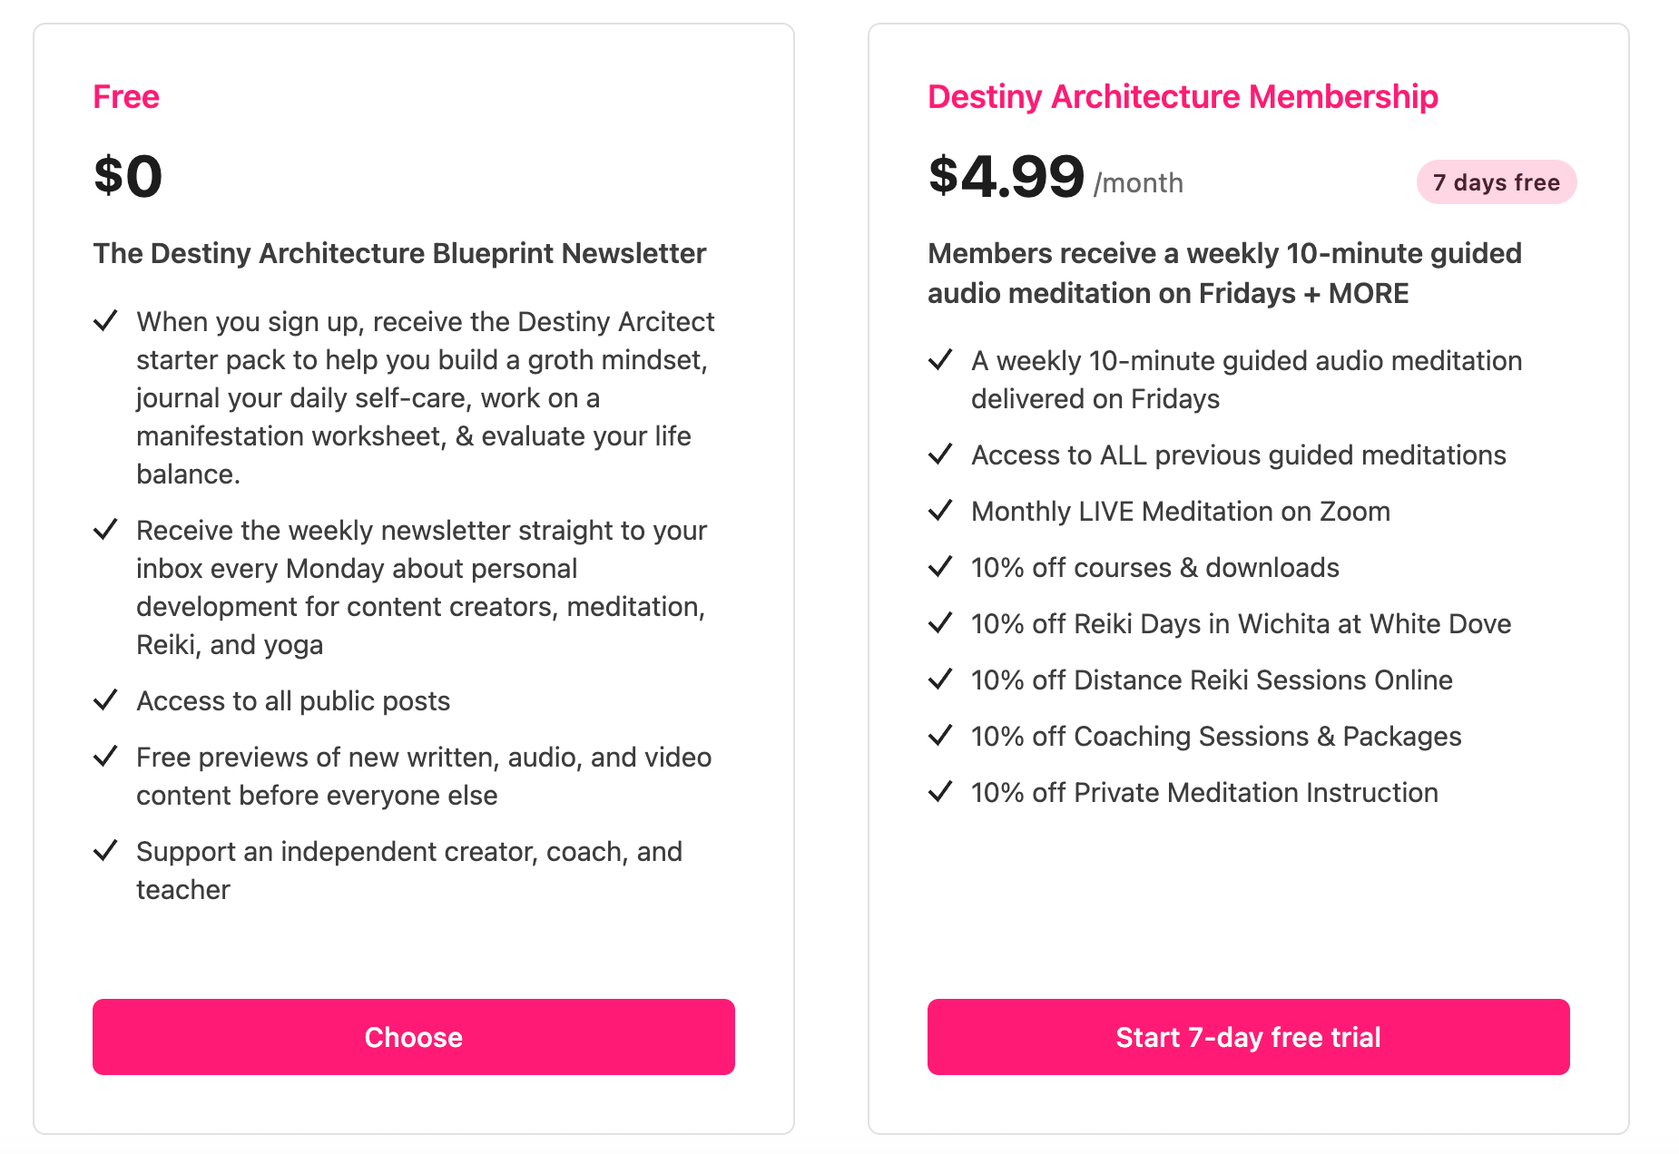Start the 7-day free trial
The width and height of the screenshot is (1679, 1154).
(1249, 1037)
